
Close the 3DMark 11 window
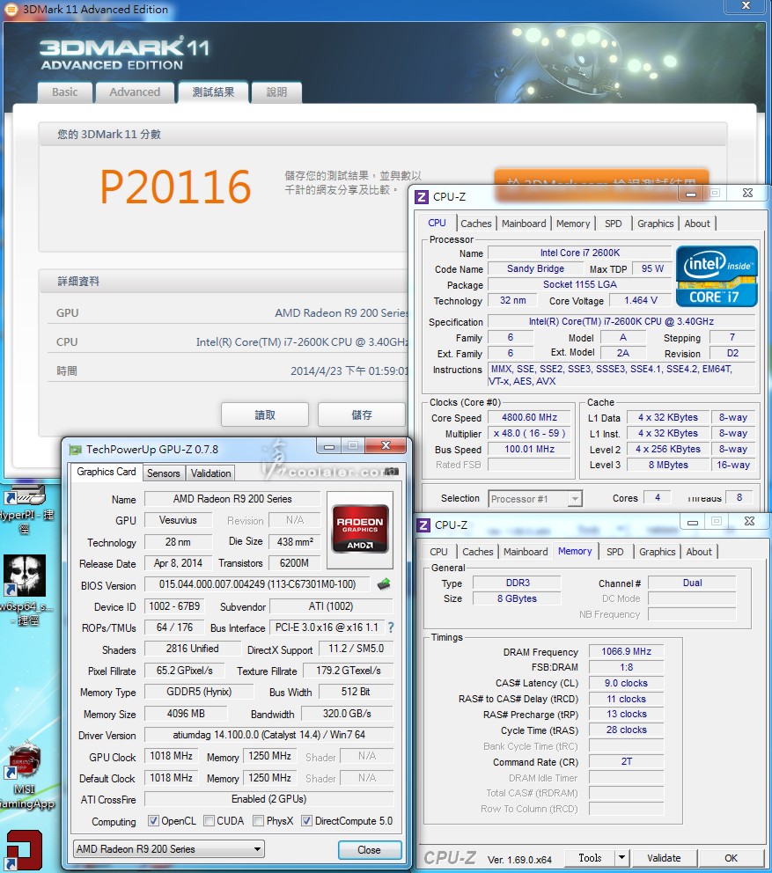coord(746,5)
